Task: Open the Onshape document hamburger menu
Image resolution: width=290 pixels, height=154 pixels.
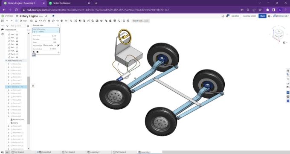Action: coord(17,16)
